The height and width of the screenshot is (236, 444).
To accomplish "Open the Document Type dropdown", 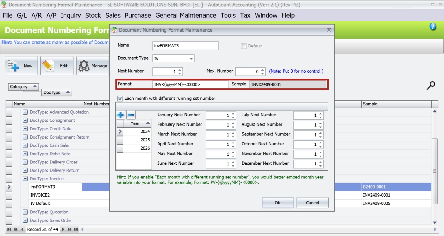I will (191, 58).
